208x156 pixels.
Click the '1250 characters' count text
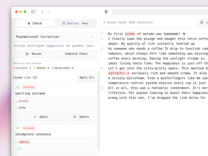pyautogui.click(x=141, y=22)
